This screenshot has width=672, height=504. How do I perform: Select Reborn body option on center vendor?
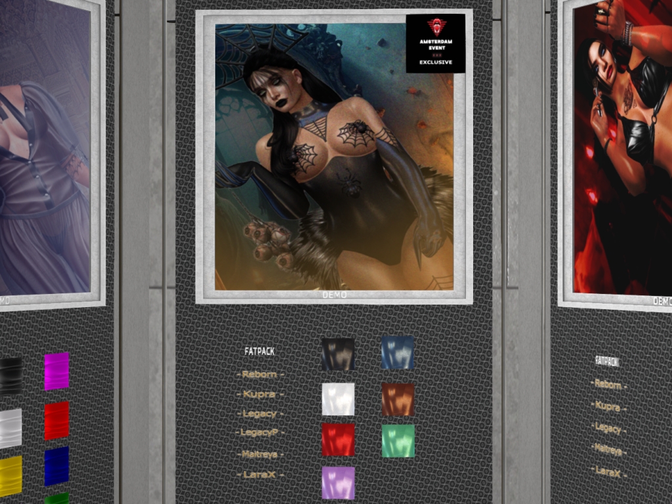(260, 375)
